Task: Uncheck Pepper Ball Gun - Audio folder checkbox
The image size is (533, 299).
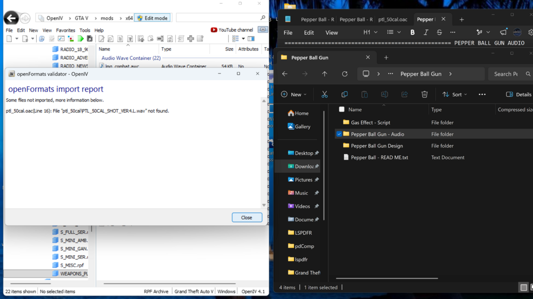Action: tap(339, 134)
